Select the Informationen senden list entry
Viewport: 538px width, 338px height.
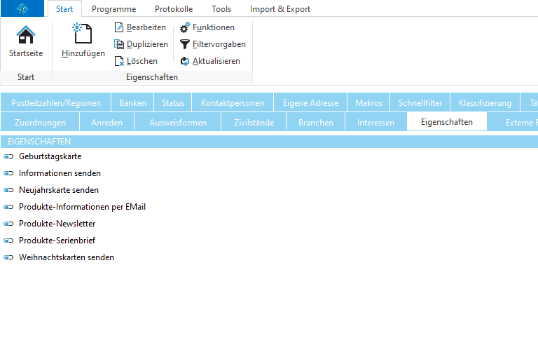(60, 173)
